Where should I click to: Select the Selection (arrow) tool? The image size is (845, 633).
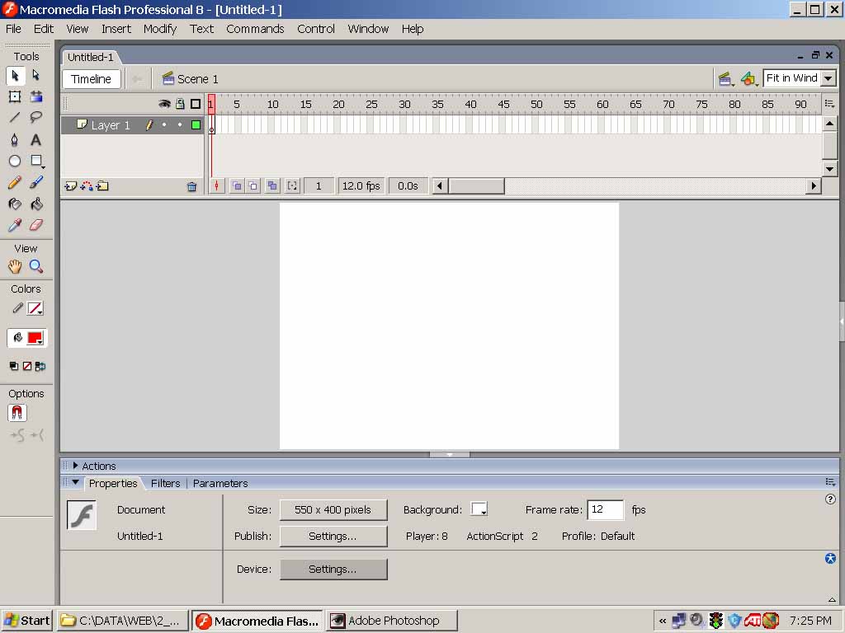point(15,75)
